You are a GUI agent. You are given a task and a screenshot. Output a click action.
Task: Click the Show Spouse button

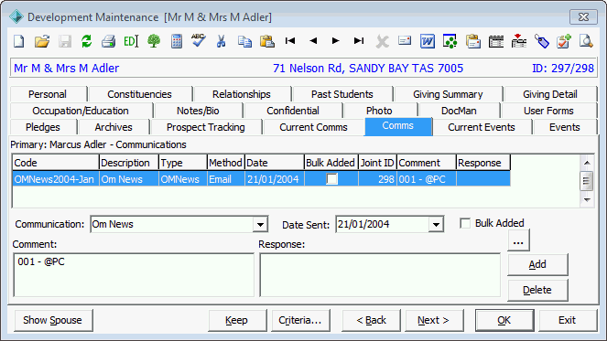point(53,320)
